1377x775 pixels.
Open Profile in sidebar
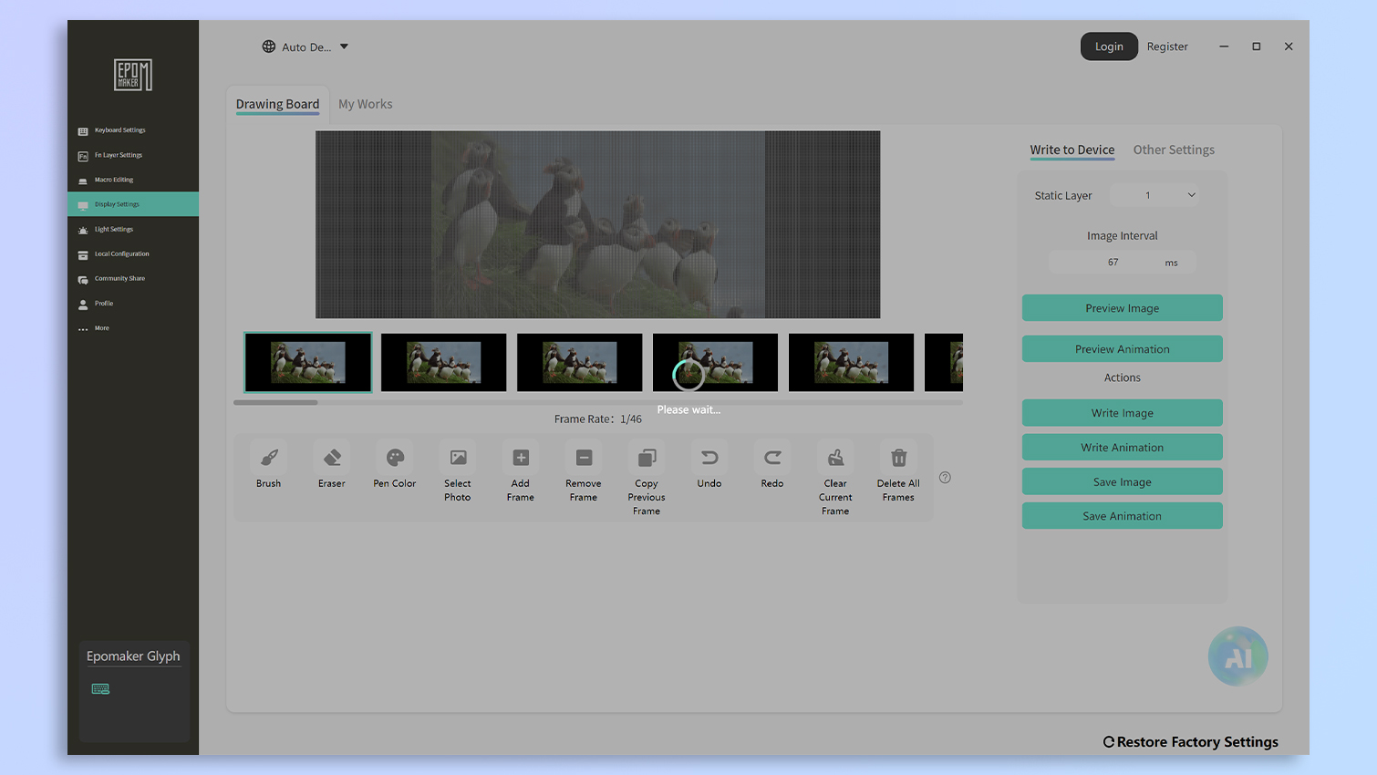(133, 304)
